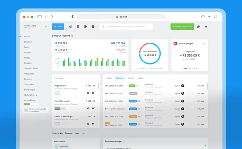Switch to the Devis tab
This screenshot has width=242, height=149.
point(109,78)
